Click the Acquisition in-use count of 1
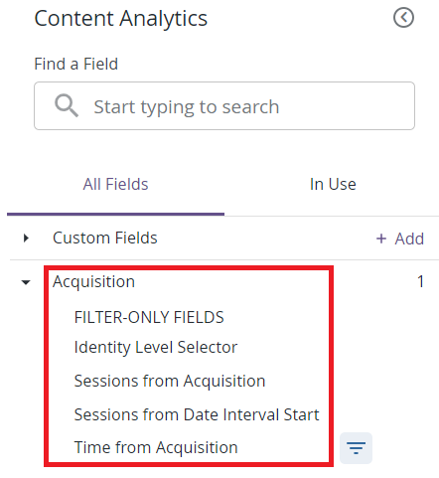 tap(420, 281)
